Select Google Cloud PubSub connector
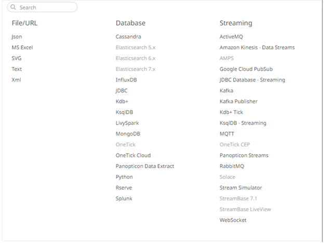 (246, 69)
